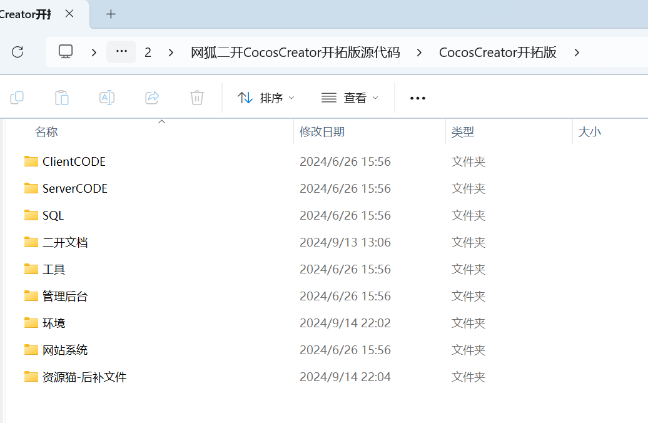Select the 管理后台 folder icon

click(31, 295)
